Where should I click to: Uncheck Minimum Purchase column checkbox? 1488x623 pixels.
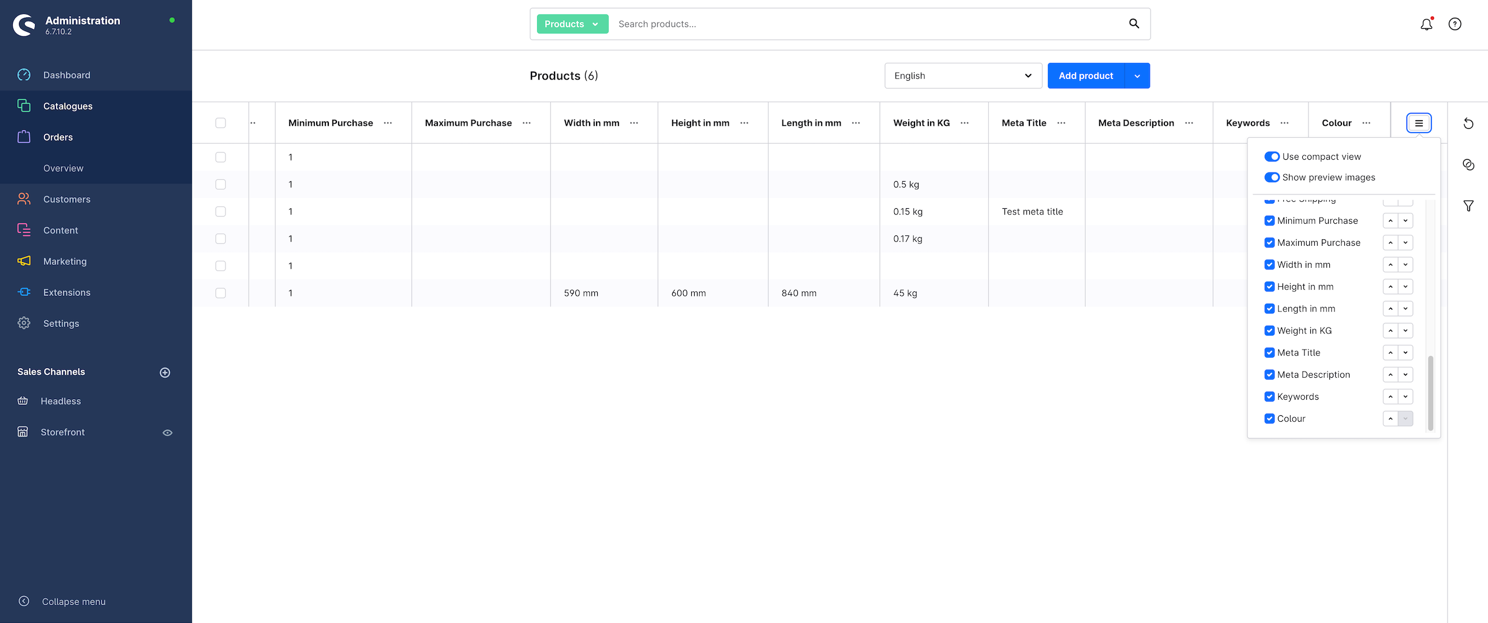click(1269, 220)
